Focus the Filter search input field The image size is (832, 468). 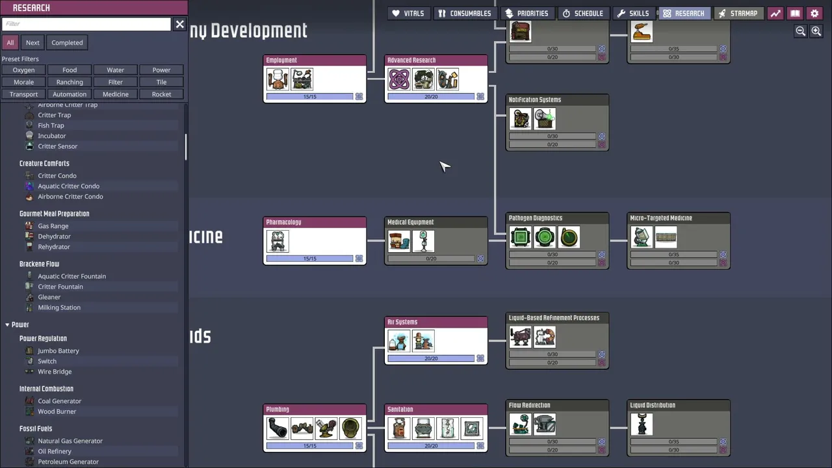86,24
